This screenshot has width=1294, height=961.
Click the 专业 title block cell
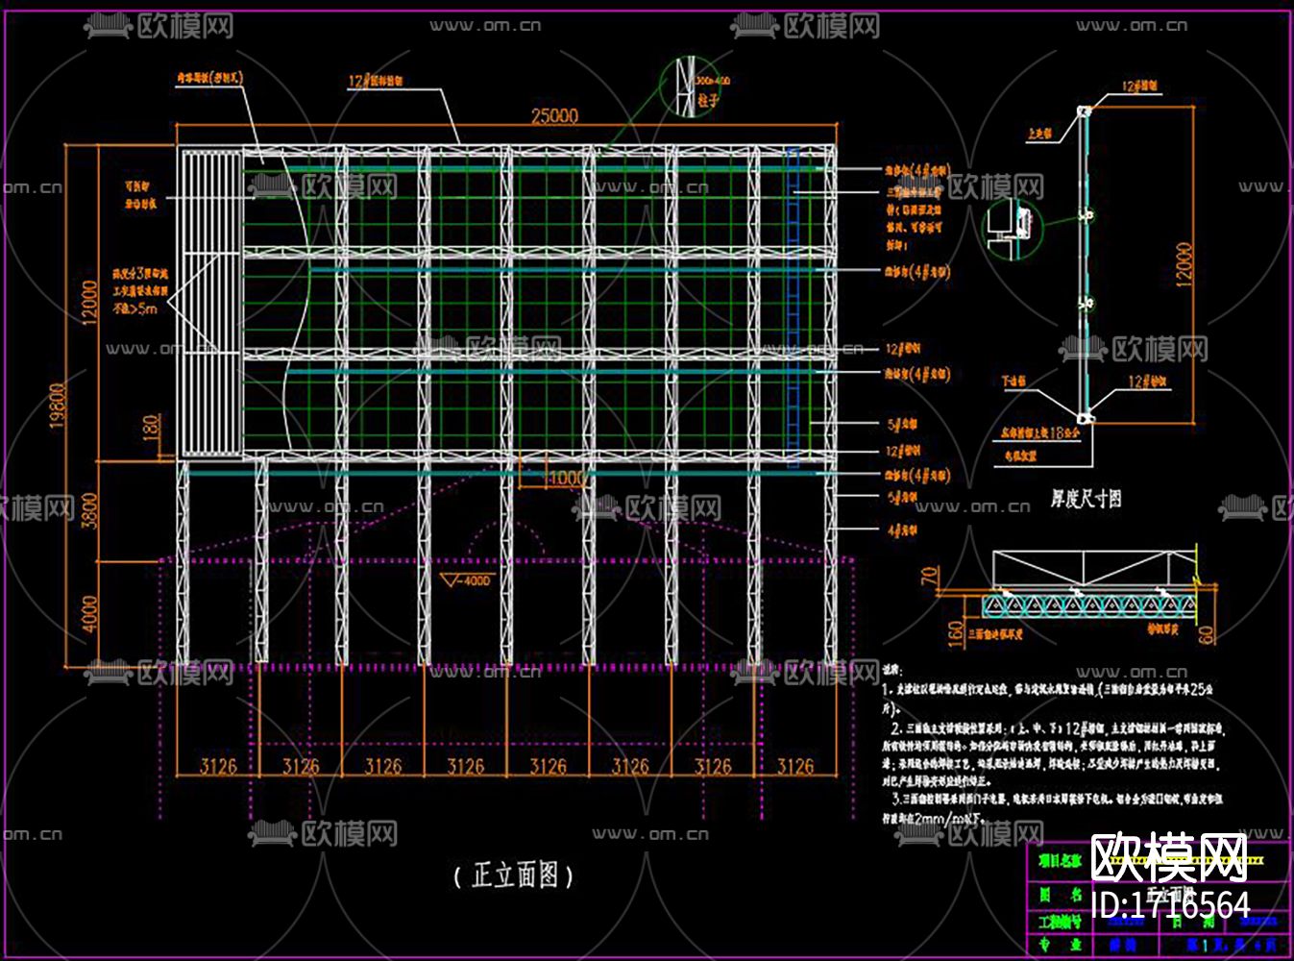[x=1060, y=945]
